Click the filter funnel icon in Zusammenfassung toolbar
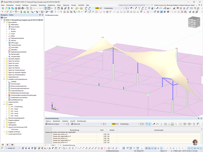The image size is (203, 152). coord(198,124)
